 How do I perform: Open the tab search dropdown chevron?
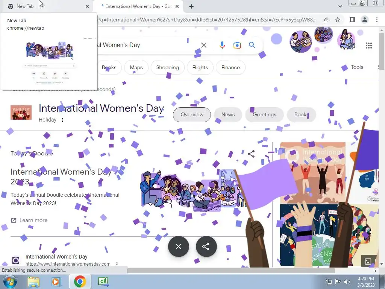tap(340, 6)
